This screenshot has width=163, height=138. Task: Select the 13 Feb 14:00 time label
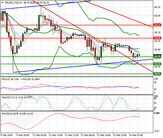104,135
